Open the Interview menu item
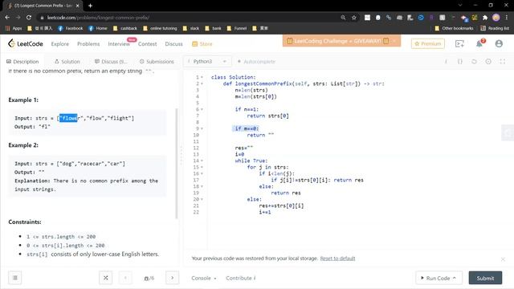Screen dimensions: 514x289 (119, 44)
